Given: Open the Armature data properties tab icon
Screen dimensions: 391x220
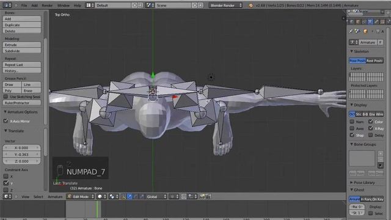Looking at the screenshot, I should pyautogui.click(x=370, y=22).
